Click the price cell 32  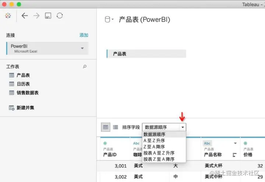[260, 166]
